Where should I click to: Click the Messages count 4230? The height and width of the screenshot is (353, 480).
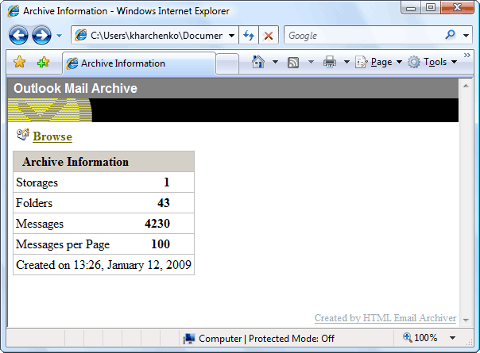coord(157,224)
